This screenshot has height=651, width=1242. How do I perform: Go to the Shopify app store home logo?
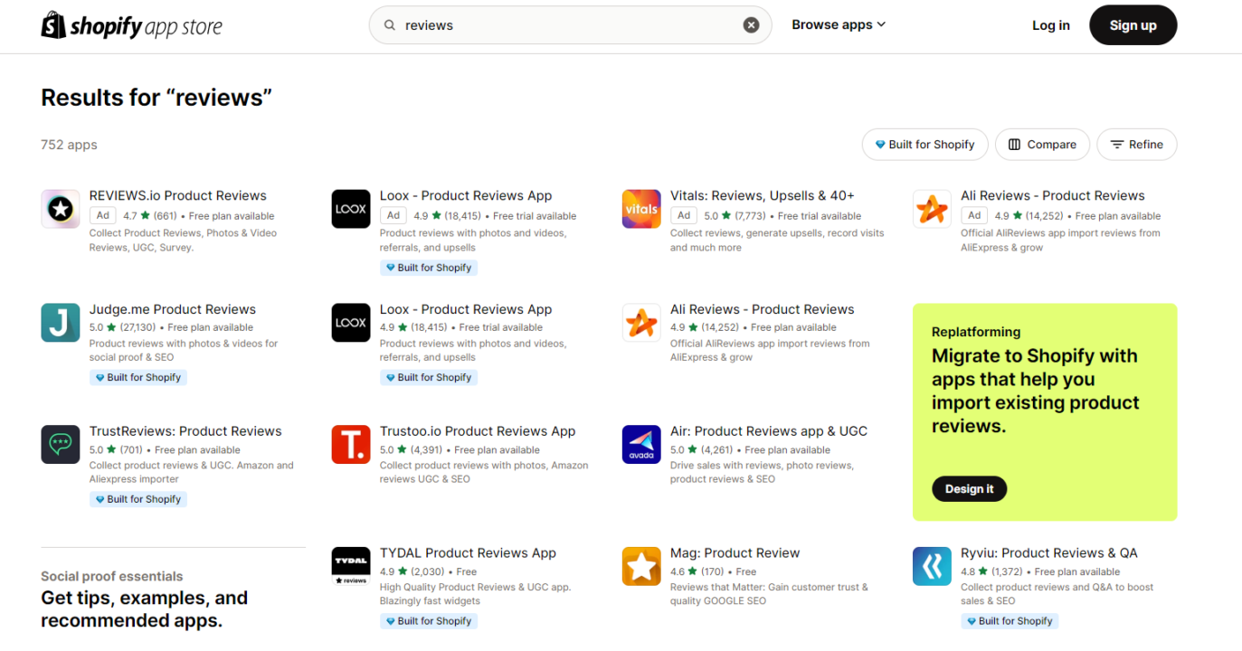coord(132,25)
